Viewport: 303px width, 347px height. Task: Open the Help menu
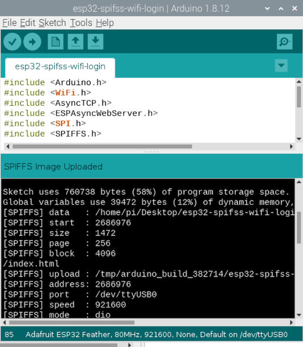pos(105,23)
